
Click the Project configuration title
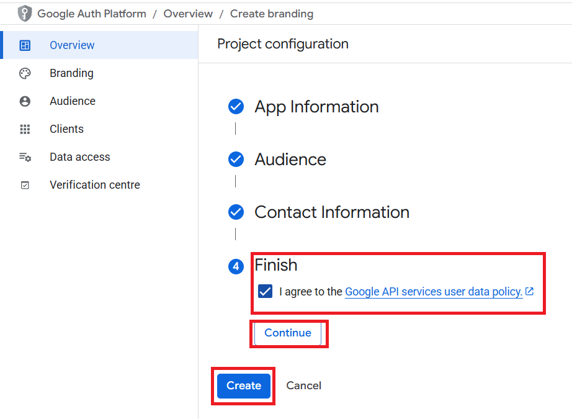(x=283, y=44)
